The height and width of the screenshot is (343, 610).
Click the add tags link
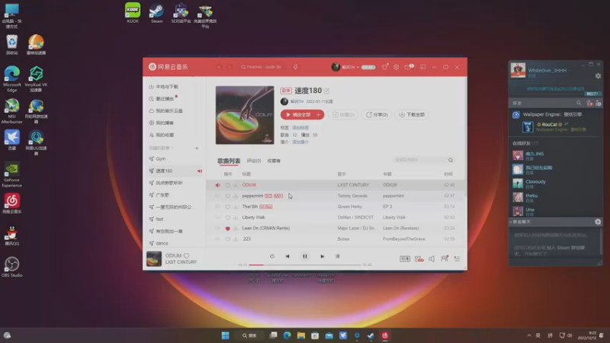300,128
